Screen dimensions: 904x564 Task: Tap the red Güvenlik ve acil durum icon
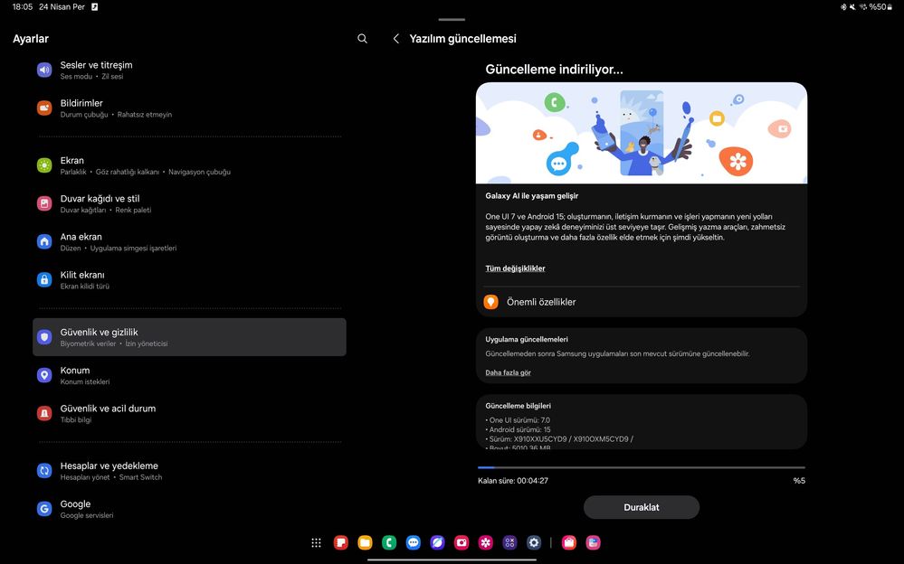[44, 413]
